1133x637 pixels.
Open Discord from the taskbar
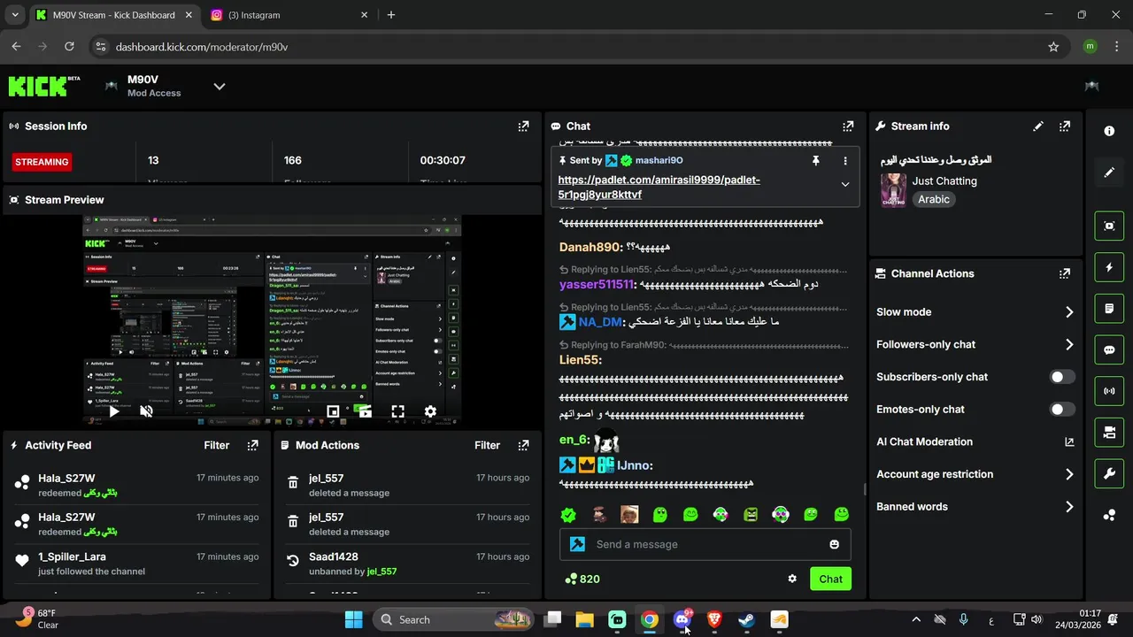click(x=682, y=619)
